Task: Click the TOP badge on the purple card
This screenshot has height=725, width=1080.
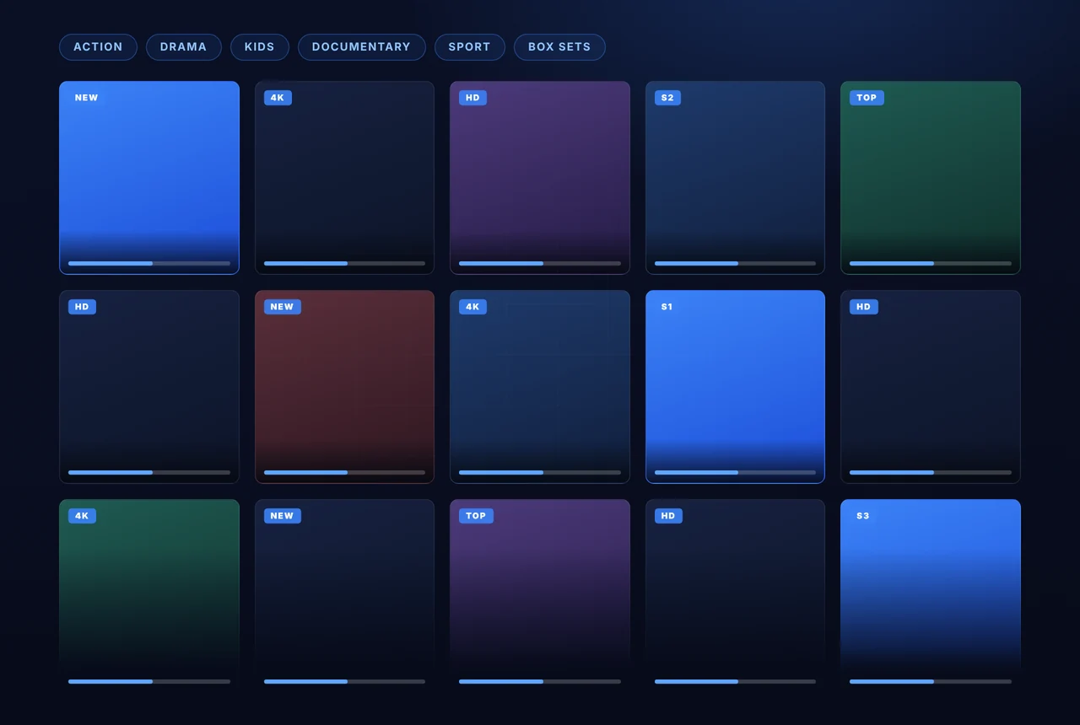Action: (476, 516)
